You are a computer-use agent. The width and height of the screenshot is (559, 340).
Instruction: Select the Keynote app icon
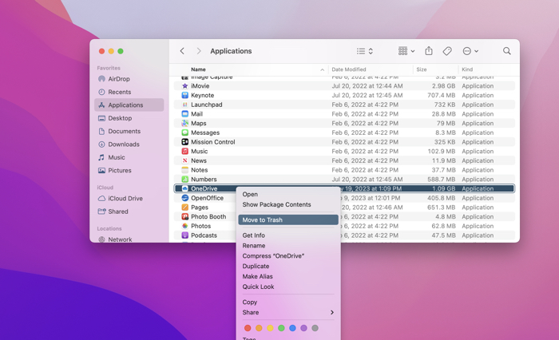[x=185, y=95]
